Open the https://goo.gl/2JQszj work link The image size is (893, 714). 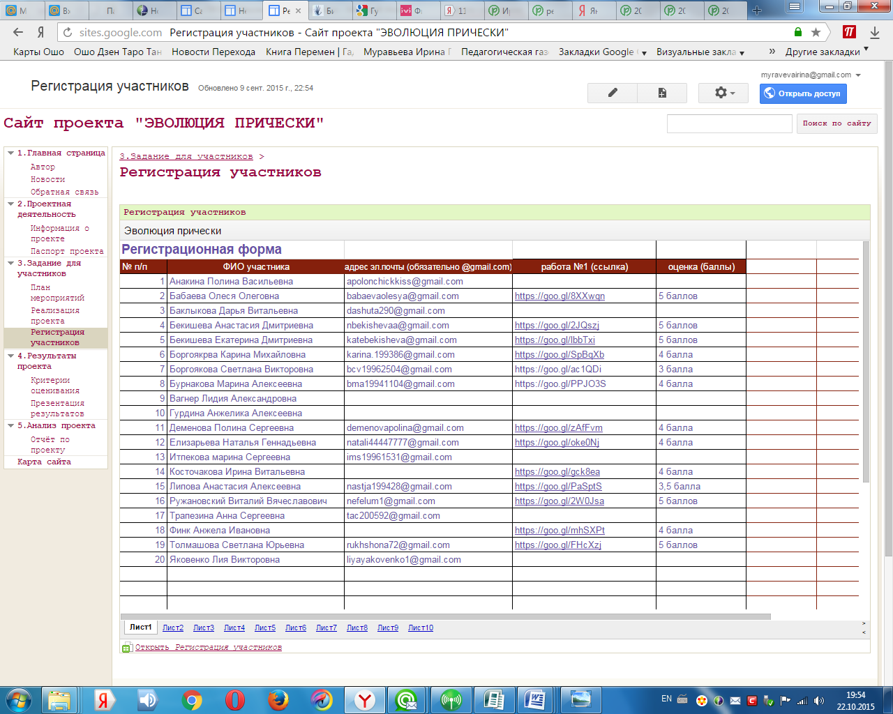tap(557, 326)
